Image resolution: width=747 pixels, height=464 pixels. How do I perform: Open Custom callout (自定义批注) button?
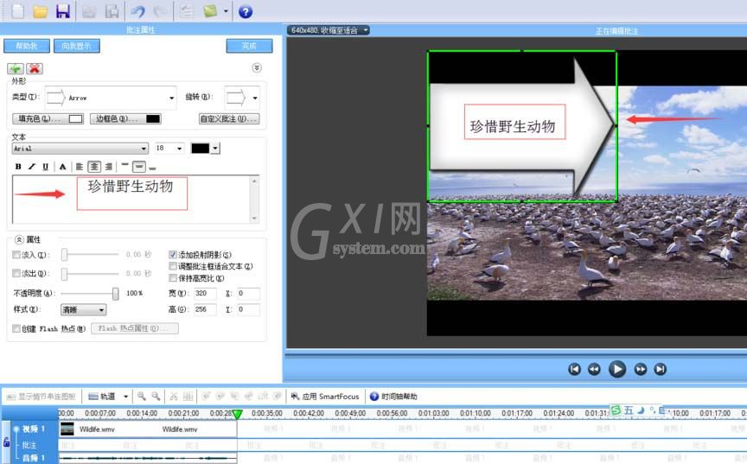coord(229,119)
